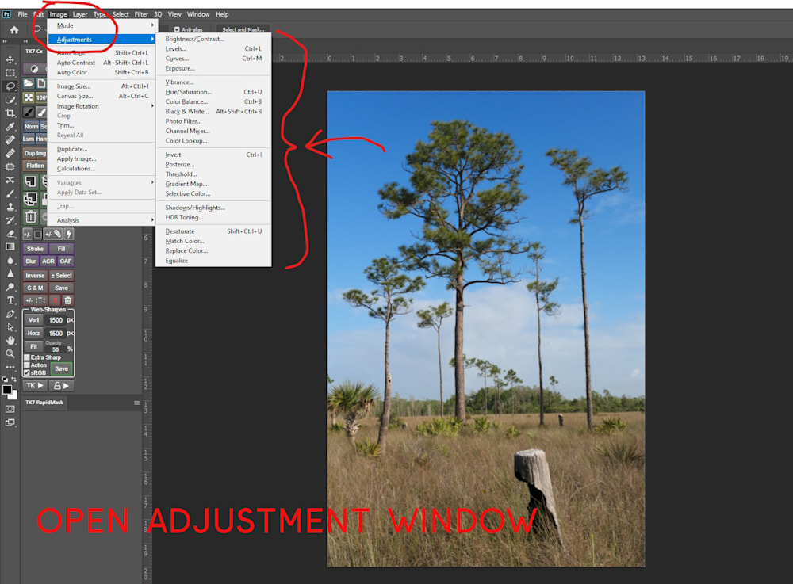Click the Select and Mask button

[243, 29]
